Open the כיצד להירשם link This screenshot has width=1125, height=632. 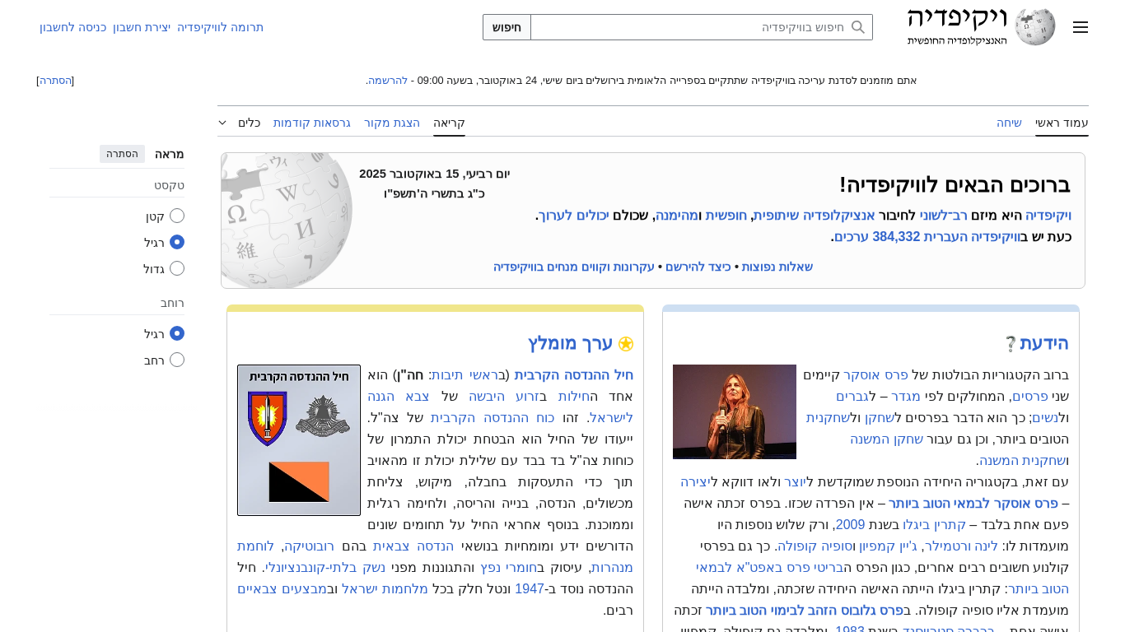coord(698,267)
